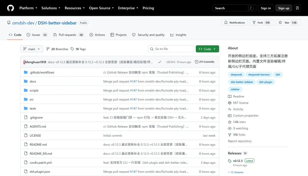Expand the Enterprise menu
Viewport: 308px width, 176px height.
[128, 8]
